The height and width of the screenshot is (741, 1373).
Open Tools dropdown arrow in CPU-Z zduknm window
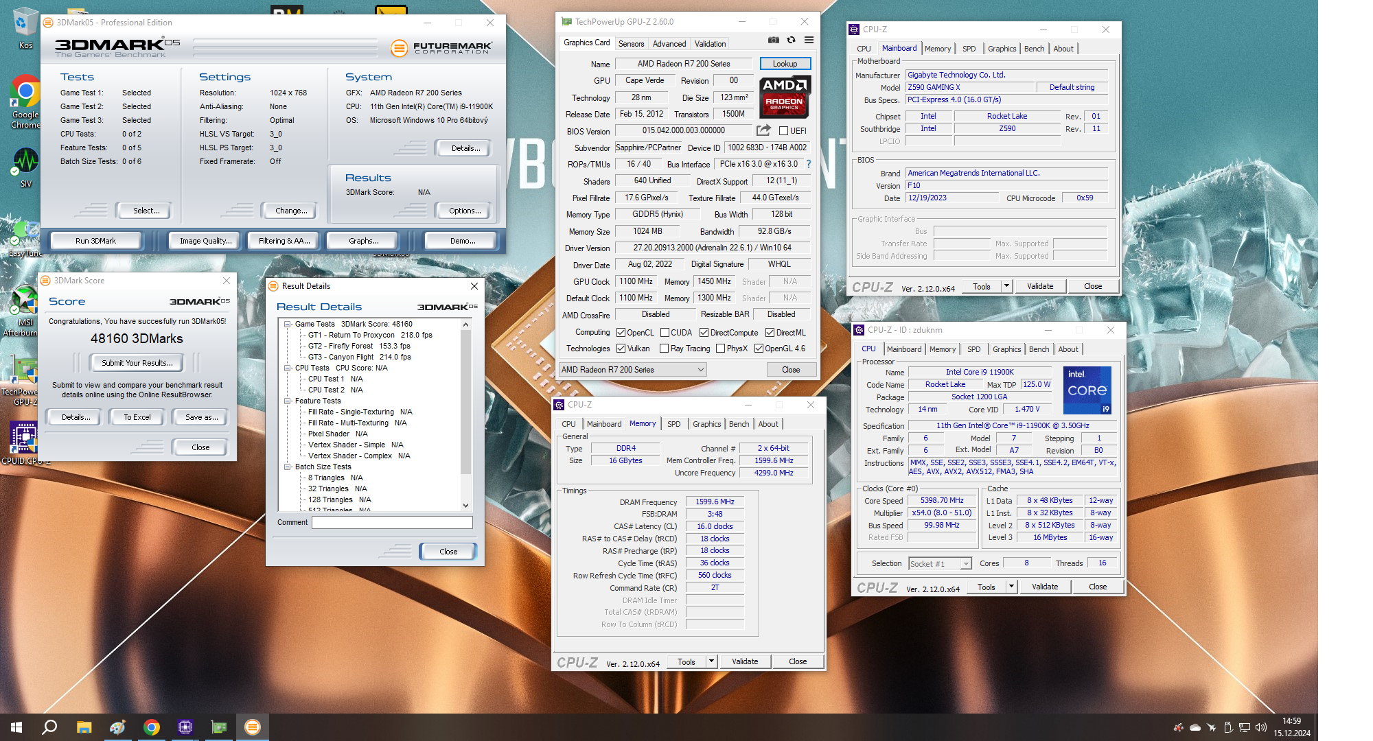1011,587
